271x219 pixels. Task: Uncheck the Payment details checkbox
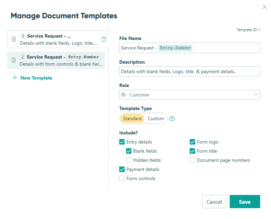tap(122, 170)
